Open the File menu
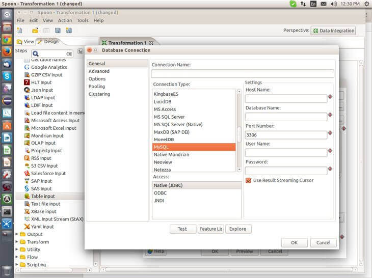This screenshot has width=372, height=278. coord(20,20)
